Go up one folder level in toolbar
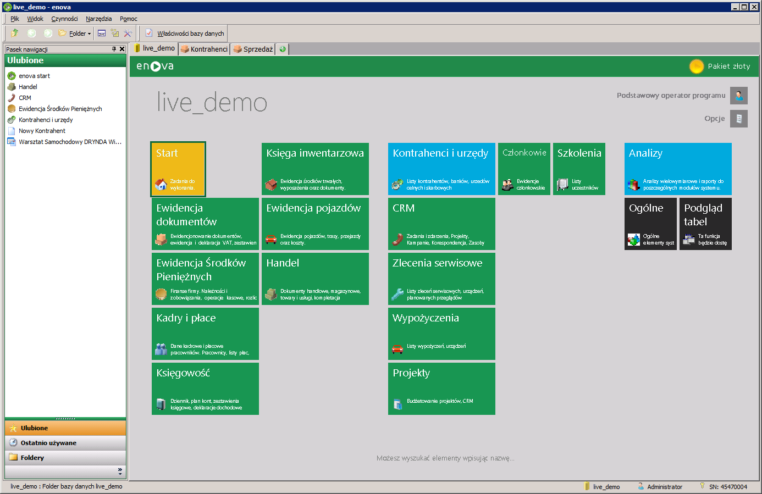Image resolution: width=762 pixels, height=494 pixels. [15, 33]
